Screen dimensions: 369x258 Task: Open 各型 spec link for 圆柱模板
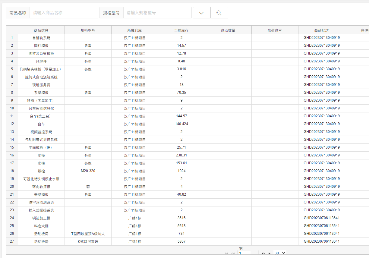pos(88,46)
